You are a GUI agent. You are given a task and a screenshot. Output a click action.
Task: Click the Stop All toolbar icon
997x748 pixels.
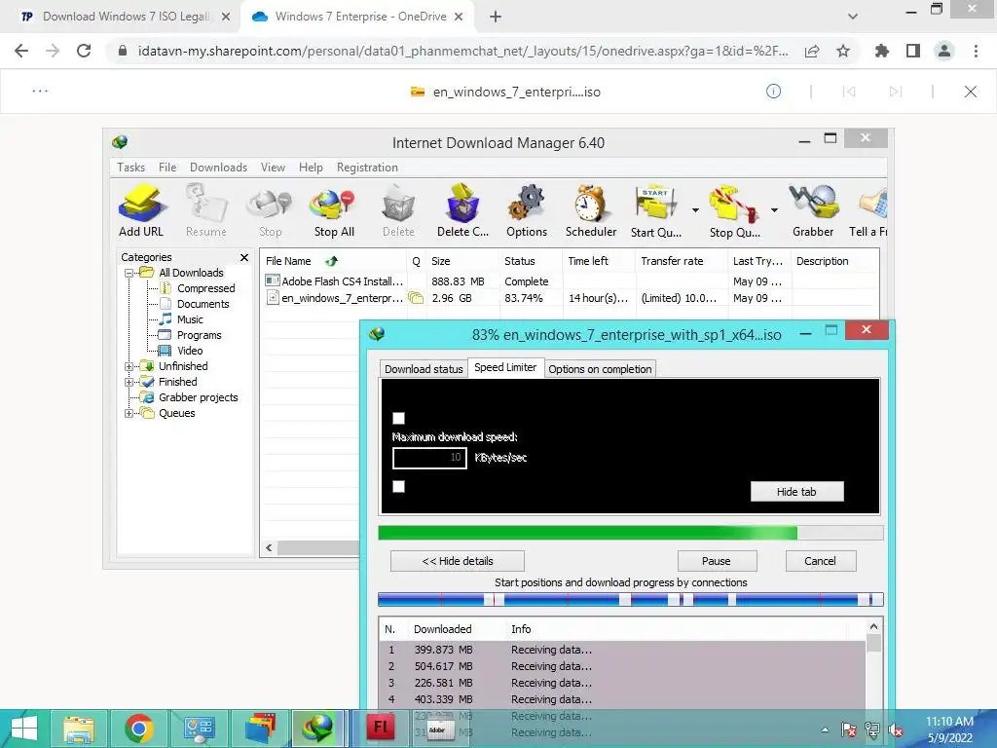[334, 210]
